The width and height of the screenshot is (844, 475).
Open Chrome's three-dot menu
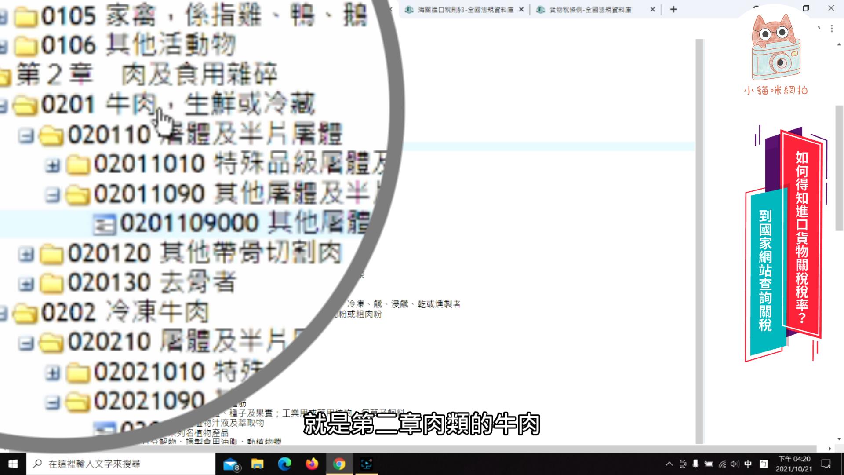832,29
